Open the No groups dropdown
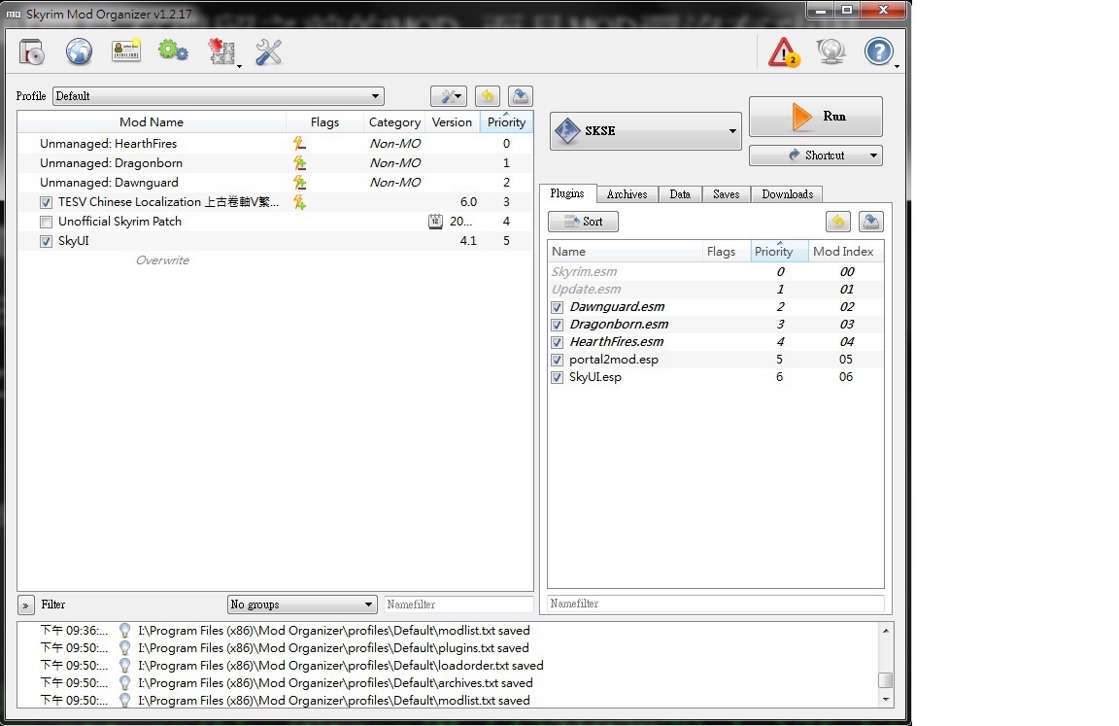 coord(302,605)
